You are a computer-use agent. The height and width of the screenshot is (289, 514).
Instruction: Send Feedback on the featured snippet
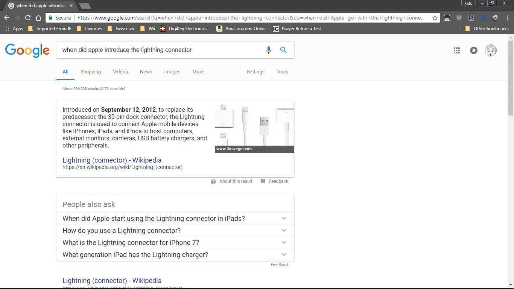coord(274,181)
